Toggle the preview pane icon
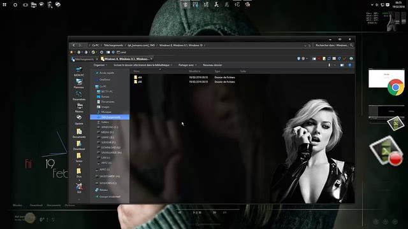 [x=342, y=65]
